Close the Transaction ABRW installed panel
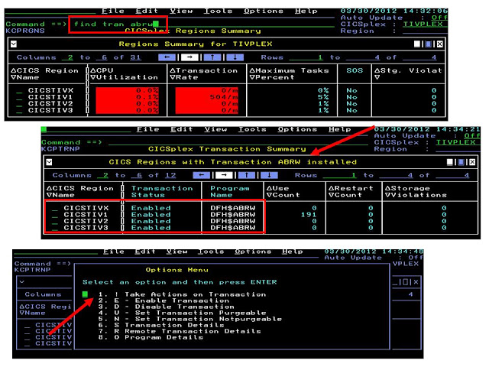 point(472,162)
